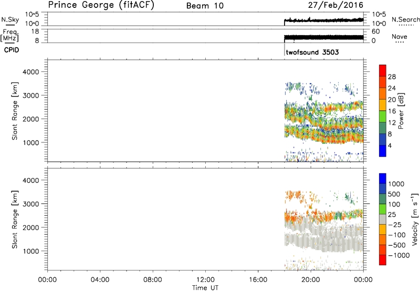
Task: Click the blue bottom segment of power colorbar
Action: (383, 151)
